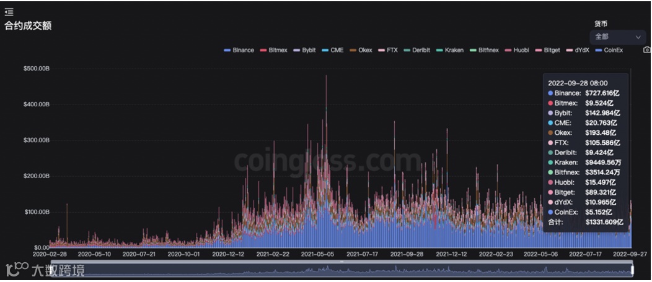Click tooltip timestamp 2022-09-28 08:00
This screenshot has height=282, width=652.
[x=578, y=83]
